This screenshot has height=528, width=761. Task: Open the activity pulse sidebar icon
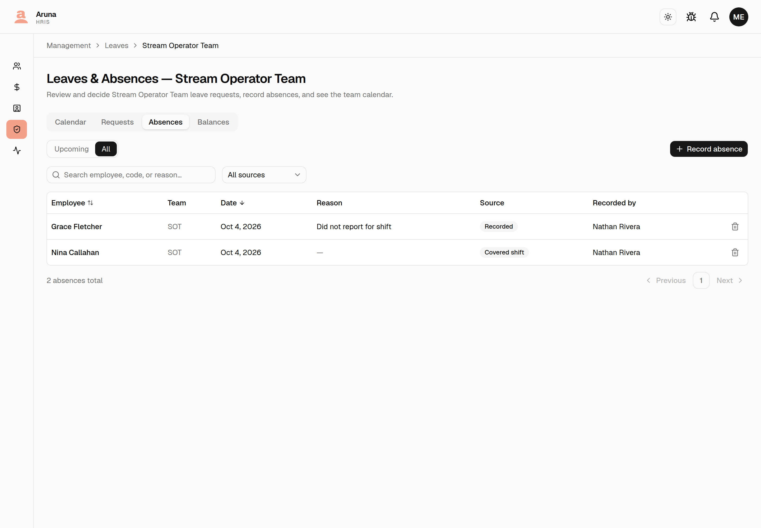pyautogui.click(x=17, y=150)
